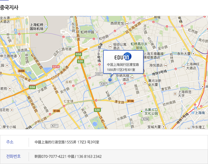Click the green tree icon beside 古美人口文化公园
This screenshot has width=208, height=164.
(142, 111)
